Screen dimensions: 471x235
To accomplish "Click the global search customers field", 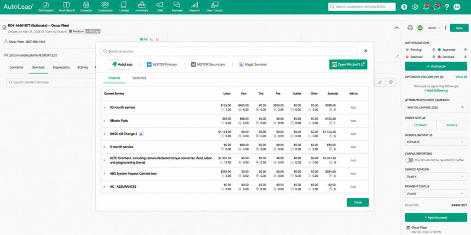I will point(362,6).
